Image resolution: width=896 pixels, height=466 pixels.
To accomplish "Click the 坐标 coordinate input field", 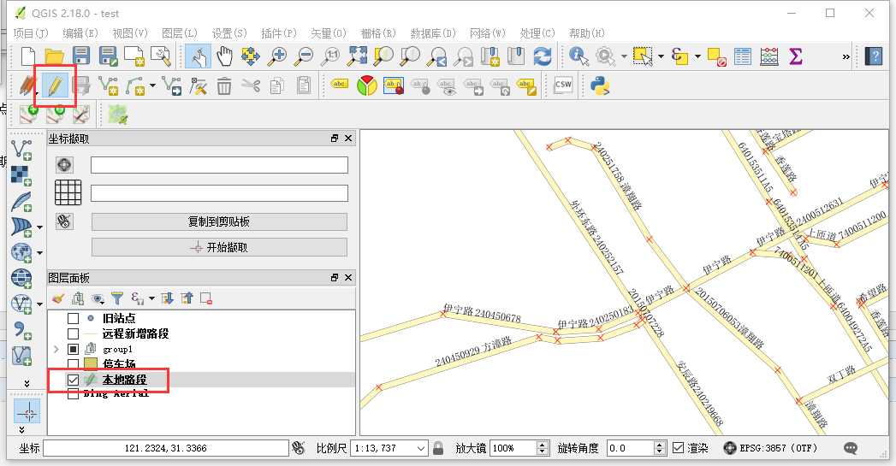I will tap(166, 448).
